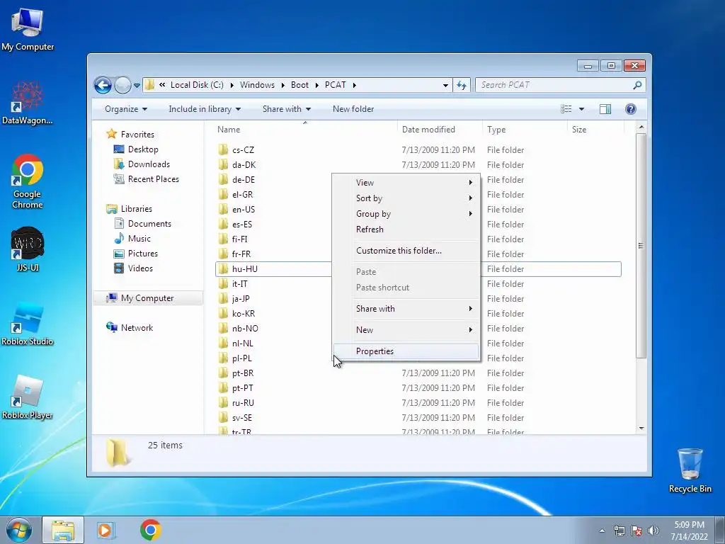The width and height of the screenshot is (725, 544).
Task: Click the New folder button
Action: click(353, 109)
